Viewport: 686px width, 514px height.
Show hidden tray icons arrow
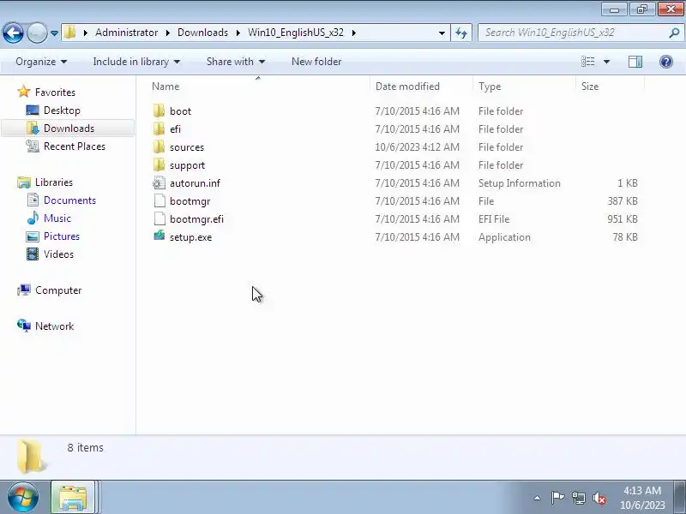pyautogui.click(x=538, y=498)
